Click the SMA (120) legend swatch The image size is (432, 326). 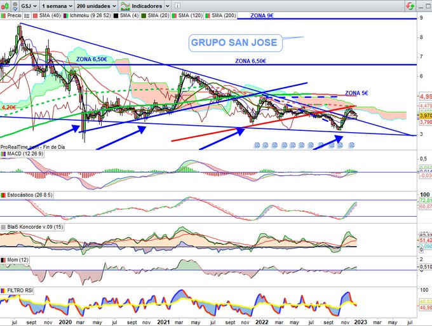pyautogui.click(x=174, y=16)
